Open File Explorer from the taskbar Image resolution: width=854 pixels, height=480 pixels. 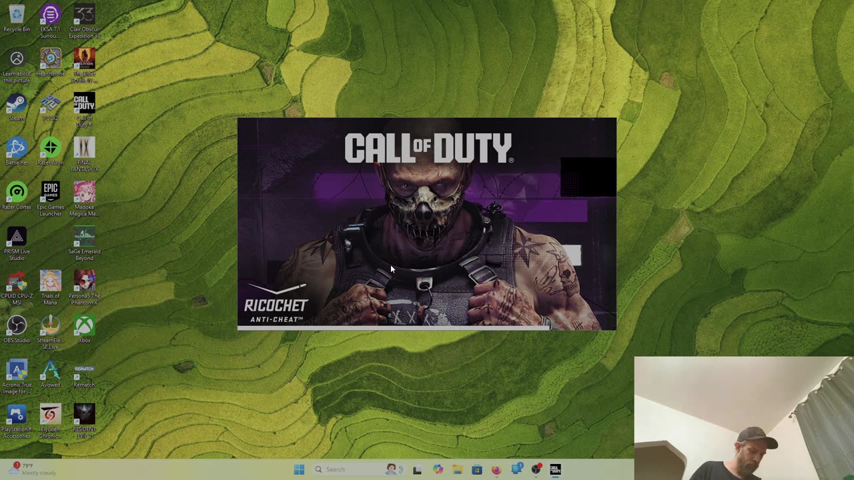[x=457, y=469]
